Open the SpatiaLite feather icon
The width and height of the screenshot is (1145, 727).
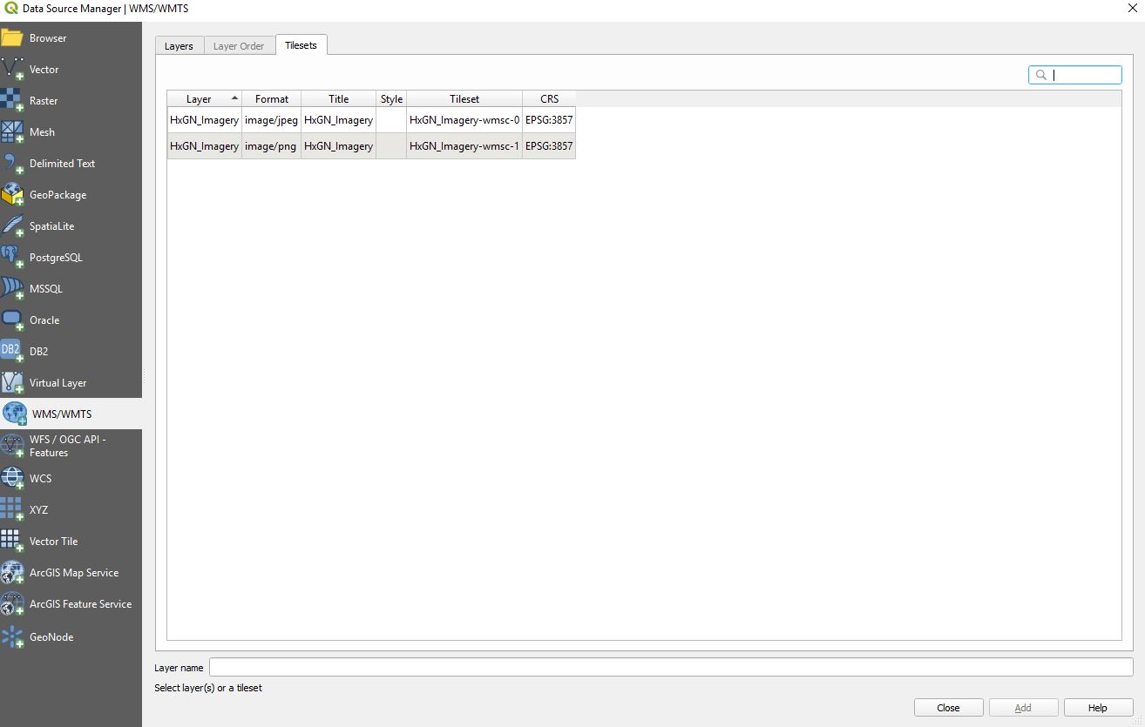pyautogui.click(x=12, y=226)
